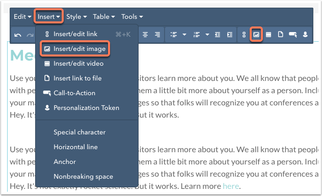Image resolution: width=322 pixels, height=196 pixels.
Task: Select Personalization Token menu entry
Action: [87, 108]
